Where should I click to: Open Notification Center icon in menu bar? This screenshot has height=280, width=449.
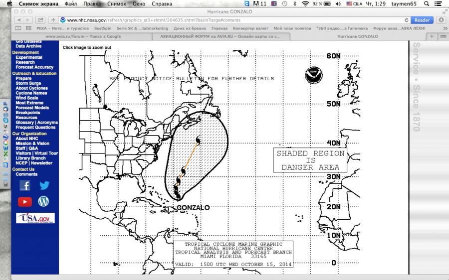click(438, 3)
